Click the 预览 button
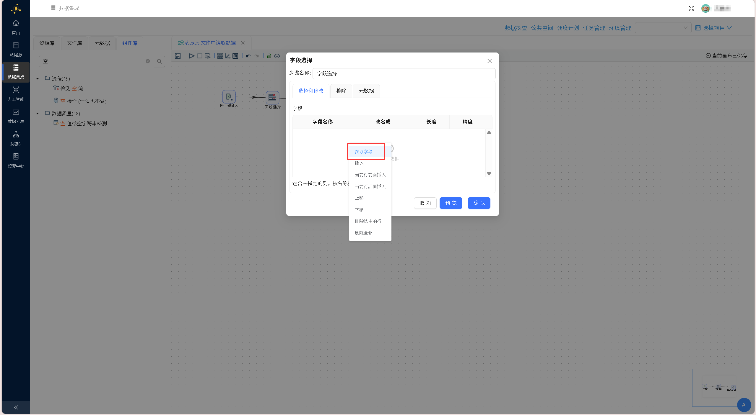 [451, 203]
